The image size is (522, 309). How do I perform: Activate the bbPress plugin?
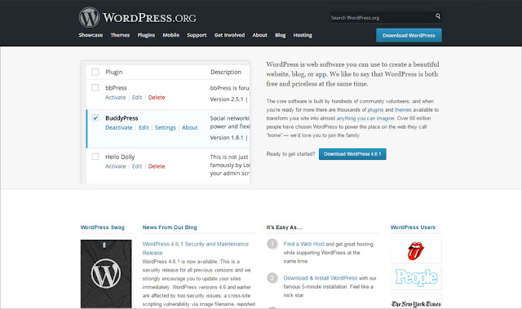pos(116,98)
